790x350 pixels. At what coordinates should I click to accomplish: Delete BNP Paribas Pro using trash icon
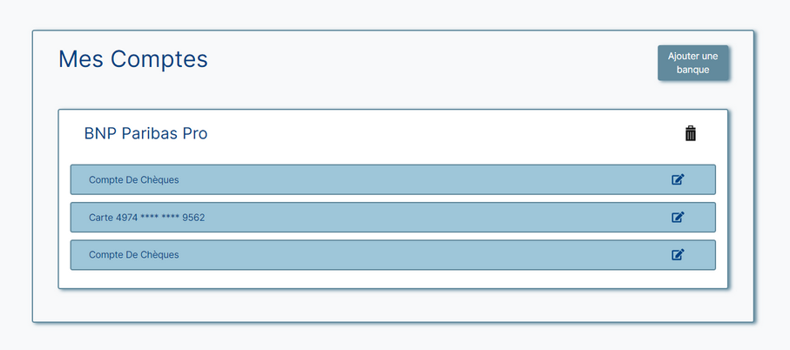(690, 133)
